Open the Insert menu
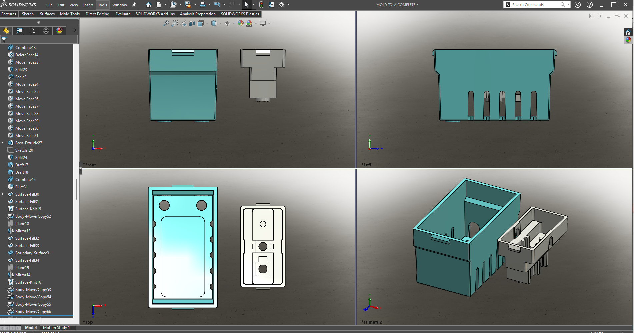This screenshot has height=333, width=634. pos(88,5)
